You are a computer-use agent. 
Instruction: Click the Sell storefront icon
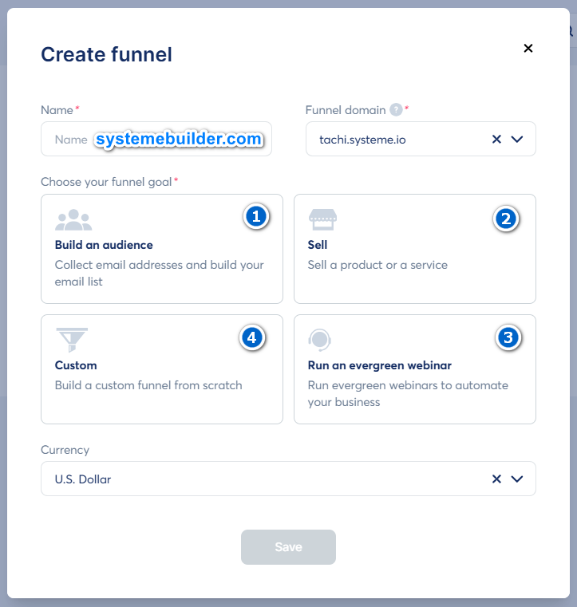click(x=322, y=219)
